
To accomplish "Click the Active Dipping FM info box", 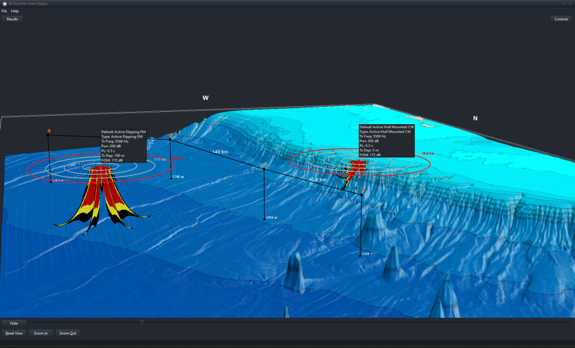I will (x=124, y=146).
